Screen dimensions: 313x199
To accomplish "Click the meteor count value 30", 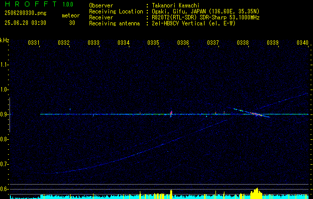I will tap(72, 23).
